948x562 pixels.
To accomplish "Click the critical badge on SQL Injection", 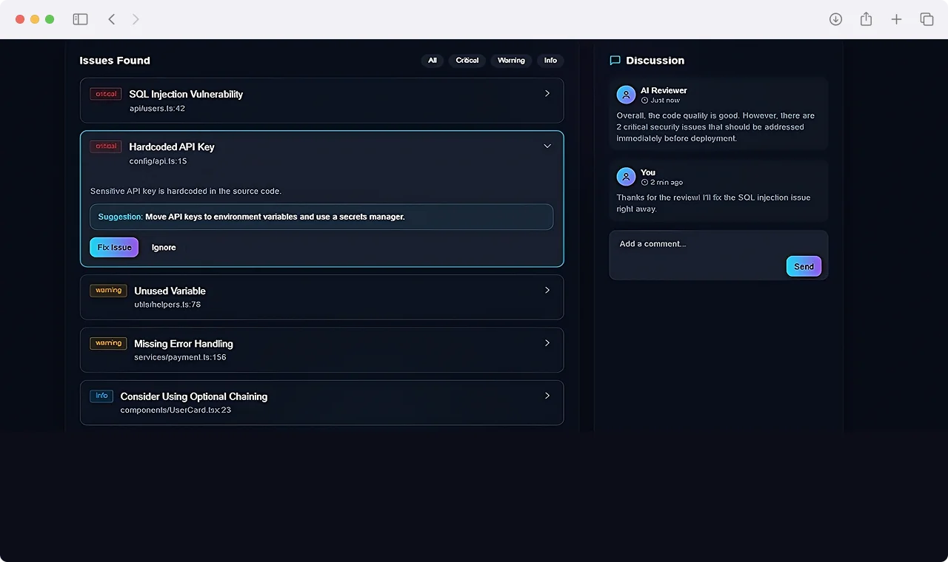I will (106, 94).
